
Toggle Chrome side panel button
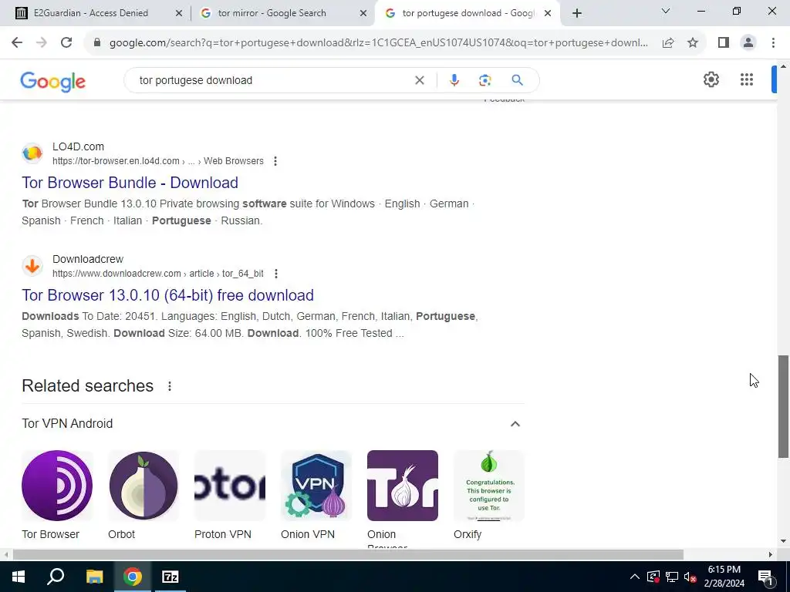click(724, 43)
